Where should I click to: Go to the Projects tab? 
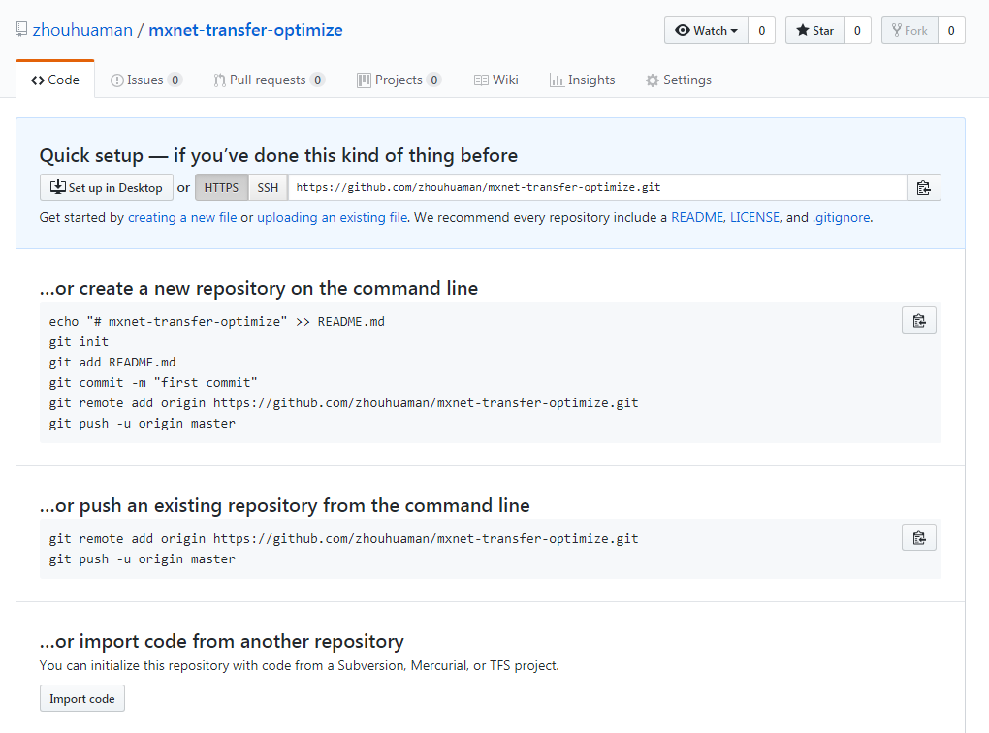[x=399, y=80]
